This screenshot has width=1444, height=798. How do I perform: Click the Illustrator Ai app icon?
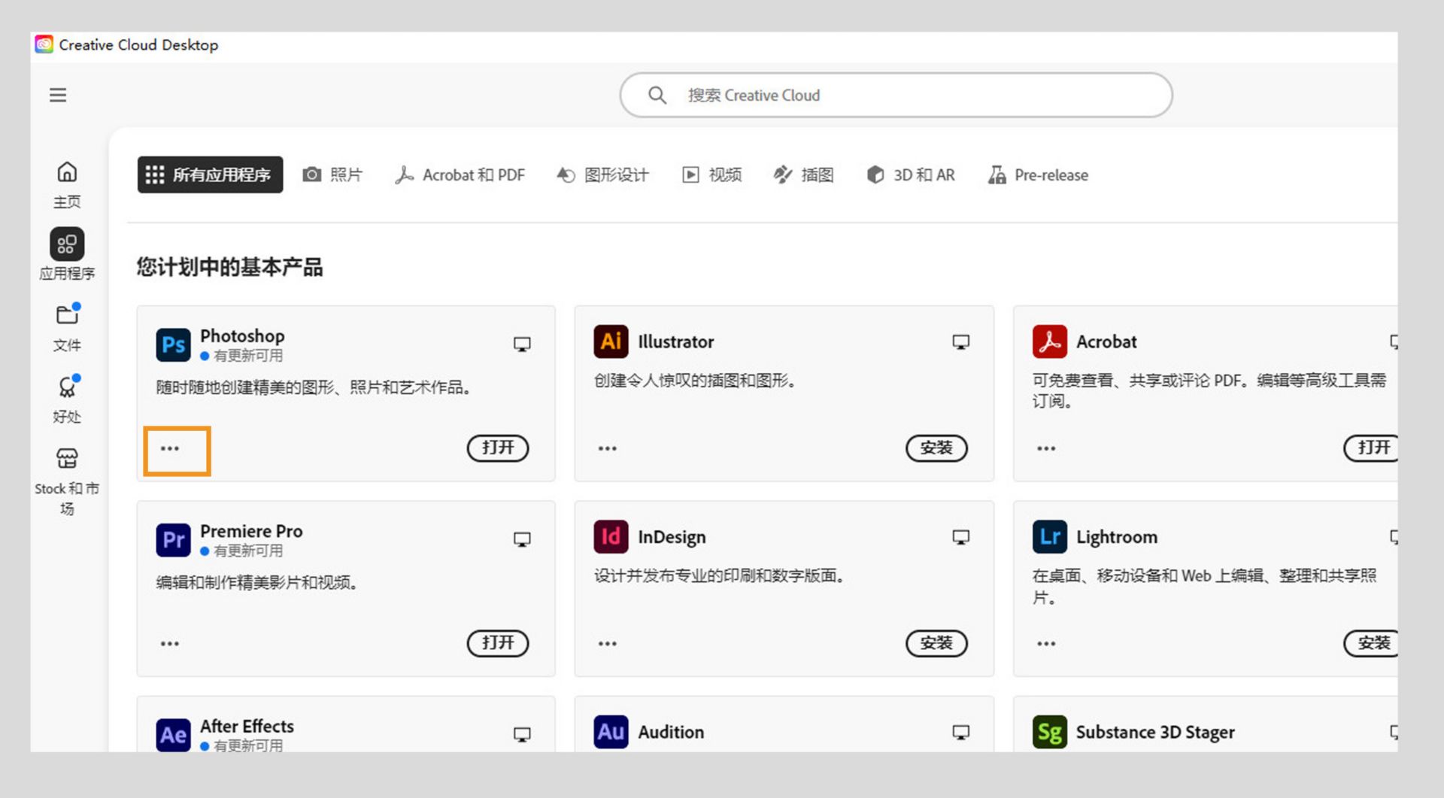611,341
